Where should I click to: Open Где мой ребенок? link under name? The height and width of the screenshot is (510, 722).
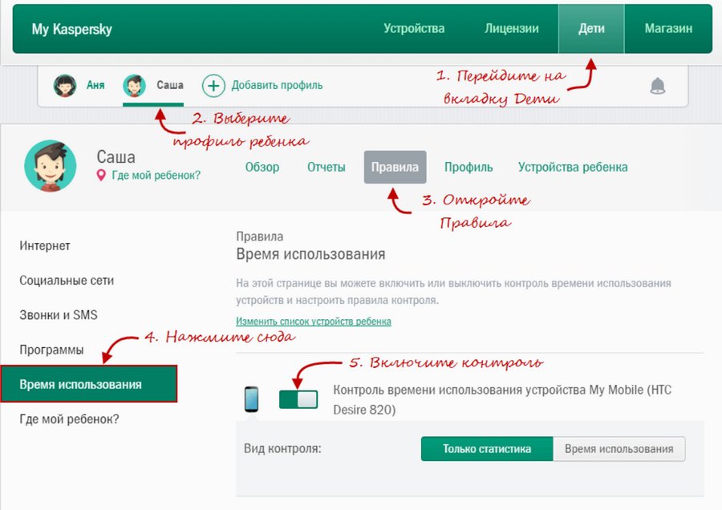coord(156,176)
